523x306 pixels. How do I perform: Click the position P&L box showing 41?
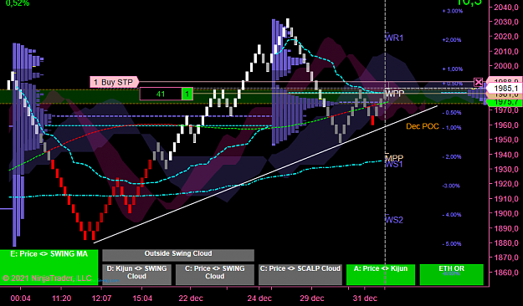[161, 94]
